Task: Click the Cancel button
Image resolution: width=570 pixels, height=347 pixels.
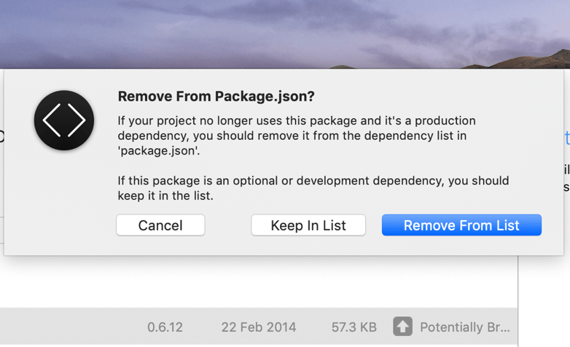Action: click(x=160, y=225)
